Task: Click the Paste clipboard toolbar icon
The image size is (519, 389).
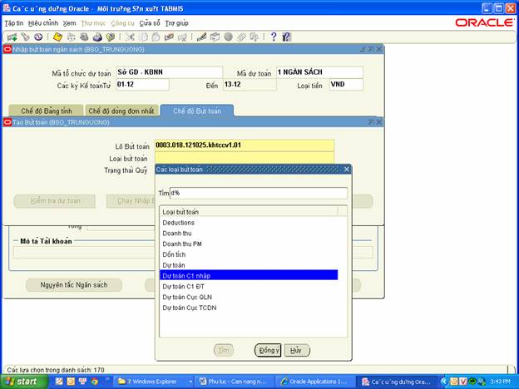Action: [x=156, y=37]
